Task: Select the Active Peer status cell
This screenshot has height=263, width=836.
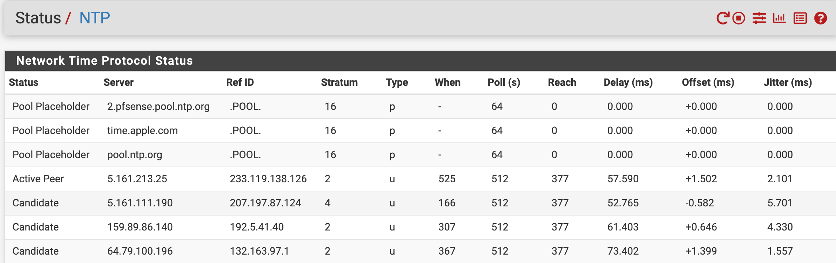Action: (x=38, y=179)
